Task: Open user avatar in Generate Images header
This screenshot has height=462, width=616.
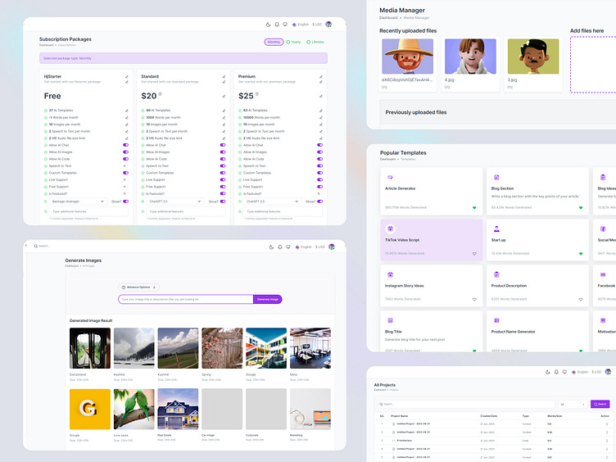Action: pyautogui.click(x=332, y=247)
